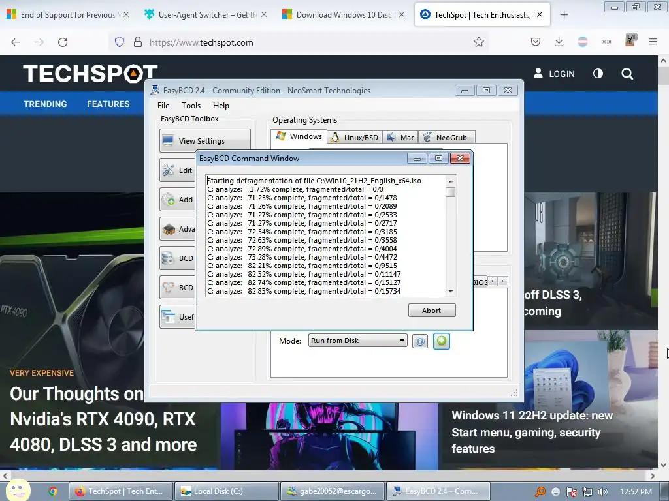Click the Chrome icon in taskbar
Viewport: 669px width, 501px height.
click(x=53, y=491)
